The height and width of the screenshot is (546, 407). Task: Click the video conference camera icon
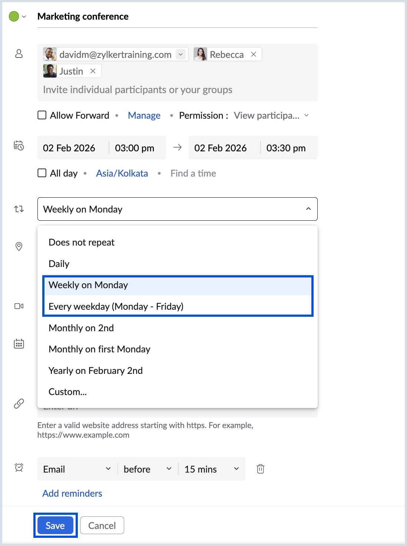[19, 306]
